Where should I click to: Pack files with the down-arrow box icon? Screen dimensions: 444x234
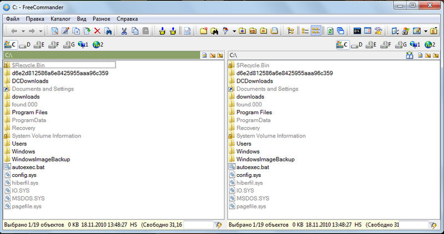tap(162, 31)
